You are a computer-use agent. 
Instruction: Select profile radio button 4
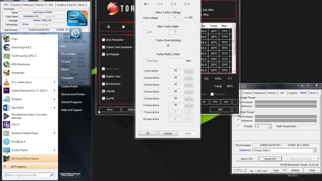pos(185,4)
